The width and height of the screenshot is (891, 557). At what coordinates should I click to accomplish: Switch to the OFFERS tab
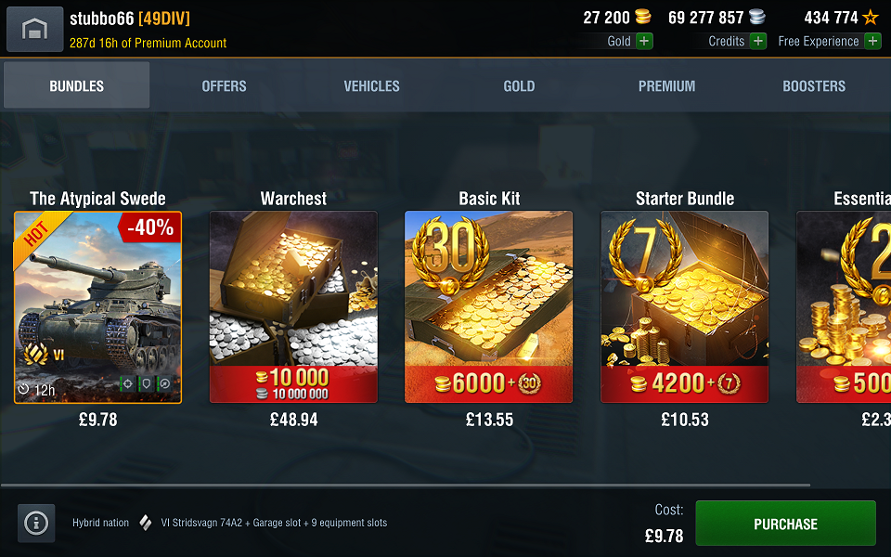[x=224, y=85]
